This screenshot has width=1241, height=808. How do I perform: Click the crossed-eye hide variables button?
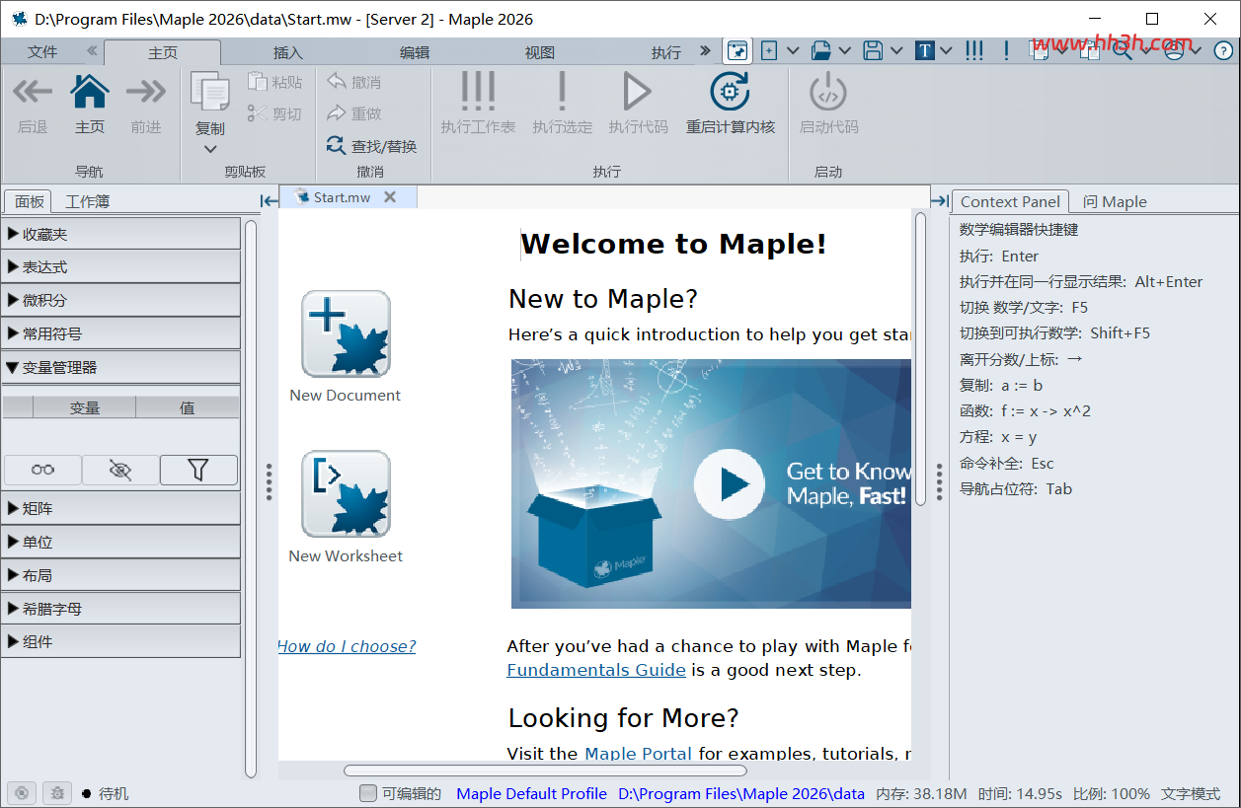point(120,471)
